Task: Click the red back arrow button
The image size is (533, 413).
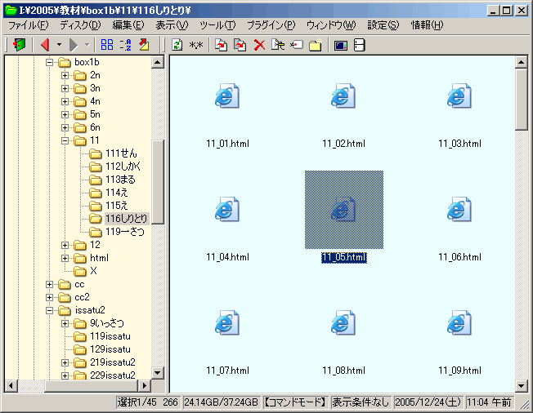Action: coord(44,45)
